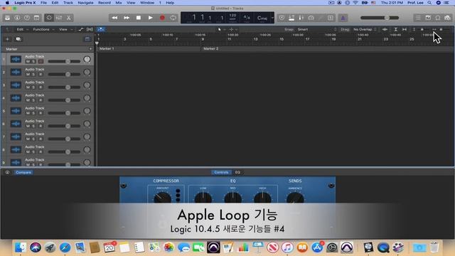Click the pan knob of track 8
Viewport: 455px width, 256px height.
tap(87, 150)
